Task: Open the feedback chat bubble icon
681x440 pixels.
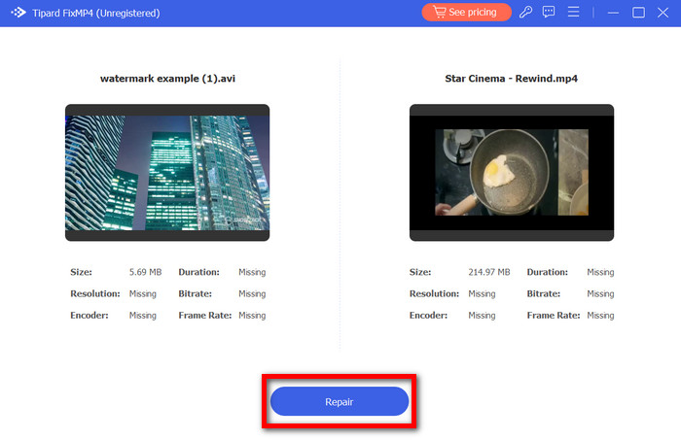Action: point(549,13)
